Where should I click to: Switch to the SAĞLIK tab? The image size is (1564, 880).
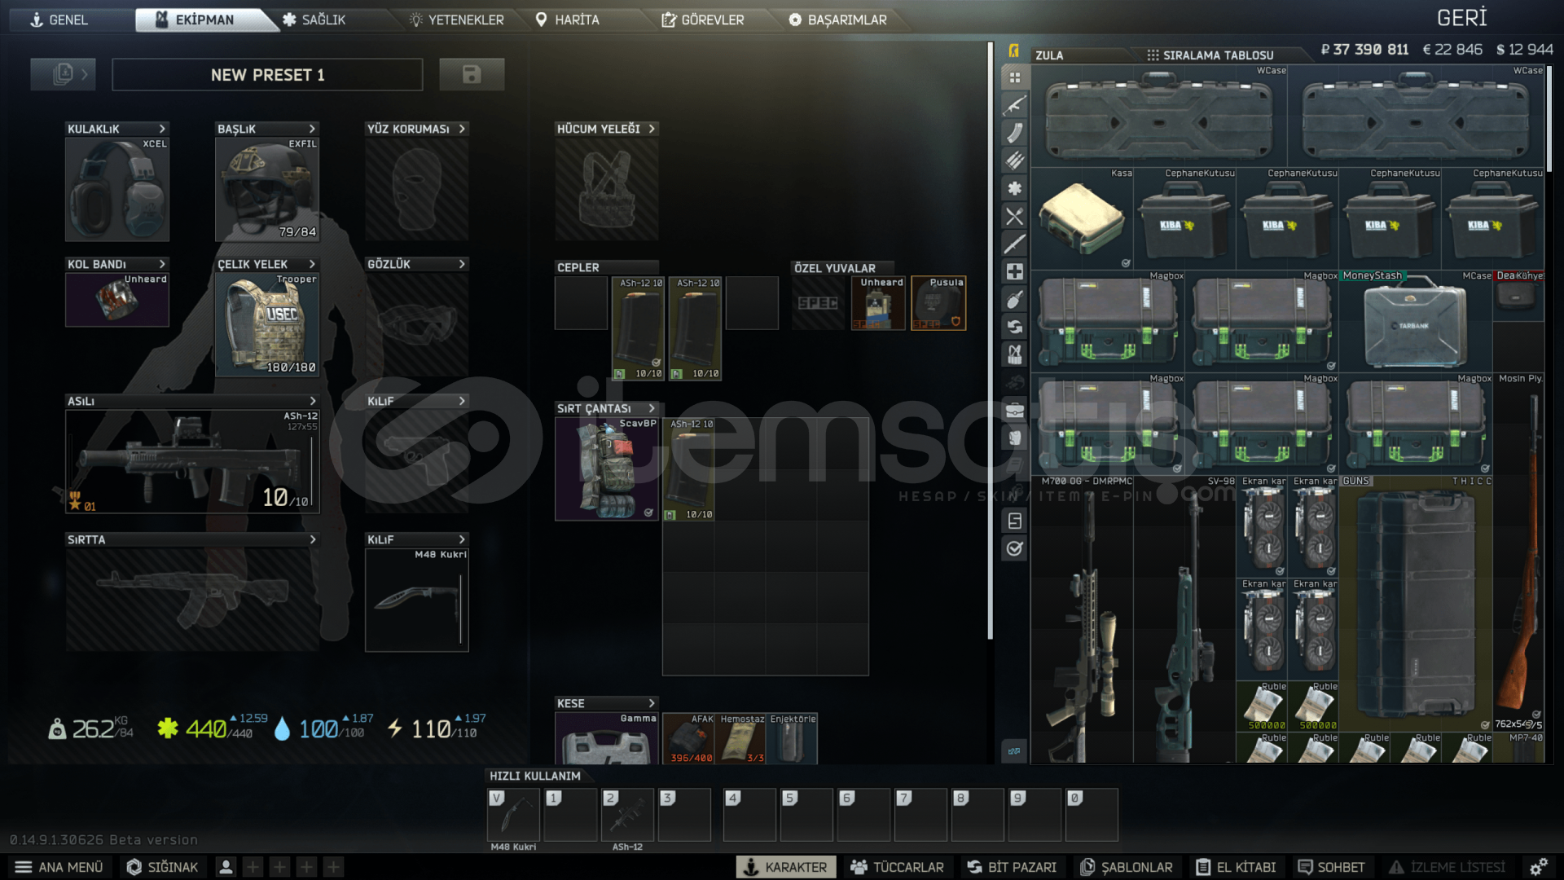click(314, 20)
